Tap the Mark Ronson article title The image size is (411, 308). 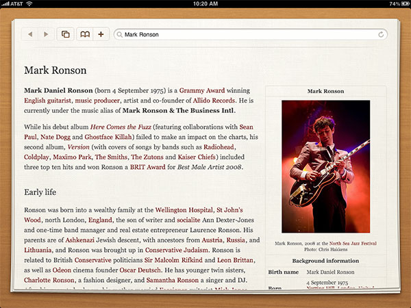tap(55, 70)
